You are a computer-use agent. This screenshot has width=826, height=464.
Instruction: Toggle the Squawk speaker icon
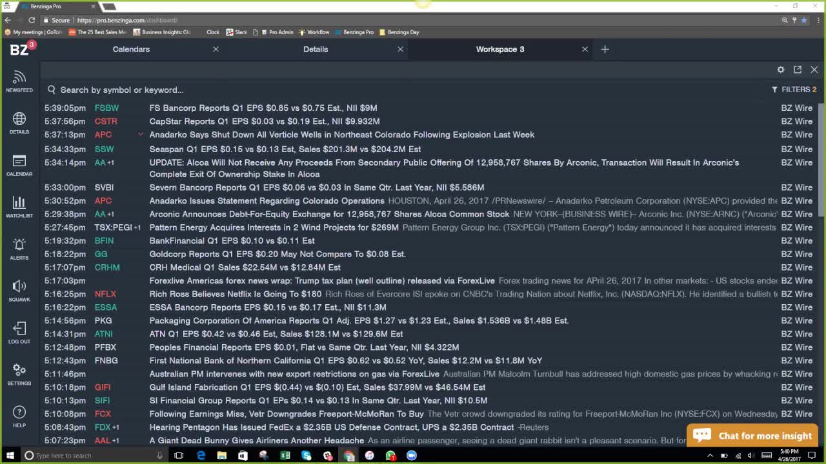(x=19, y=290)
